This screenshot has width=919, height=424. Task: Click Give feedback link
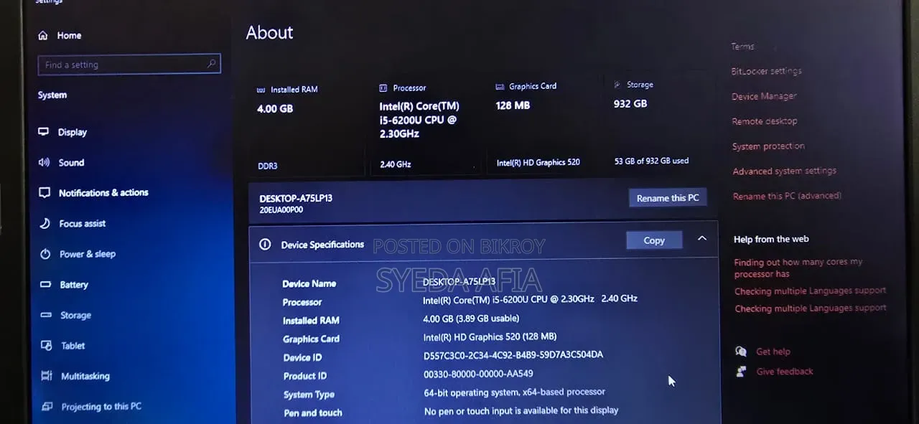pos(785,372)
